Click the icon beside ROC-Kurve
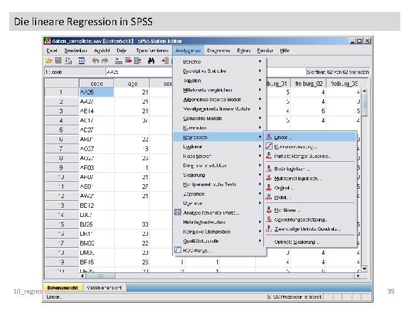 pos(178,250)
